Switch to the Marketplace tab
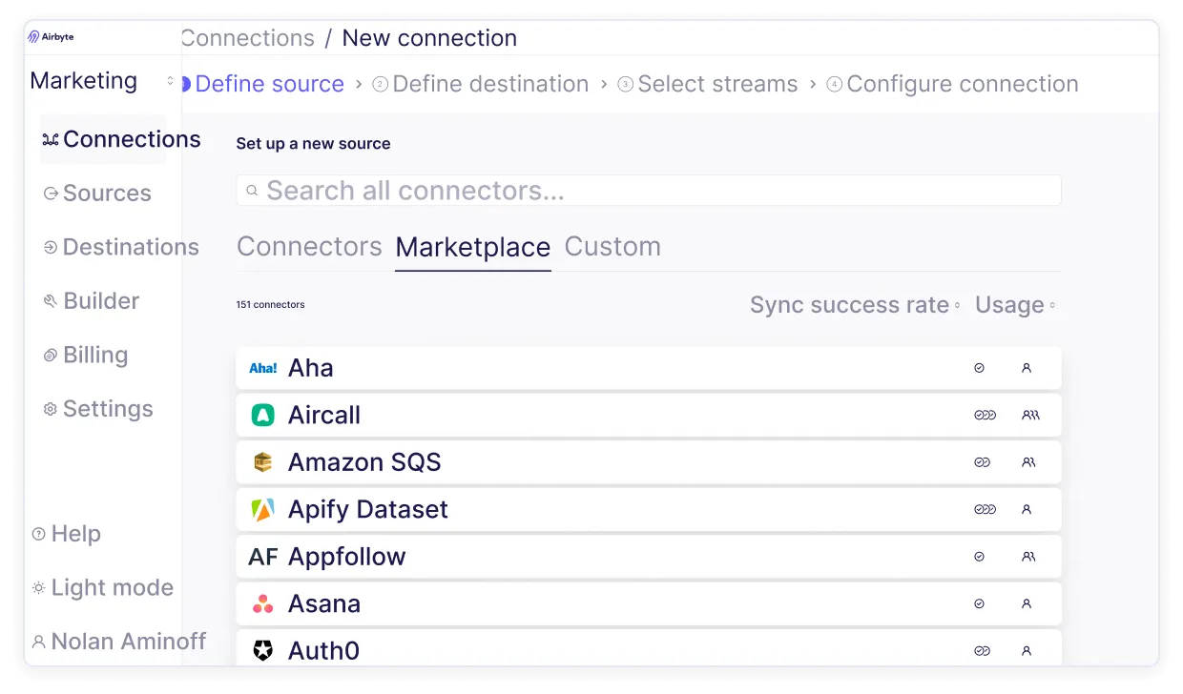1183x694 pixels. [x=473, y=247]
